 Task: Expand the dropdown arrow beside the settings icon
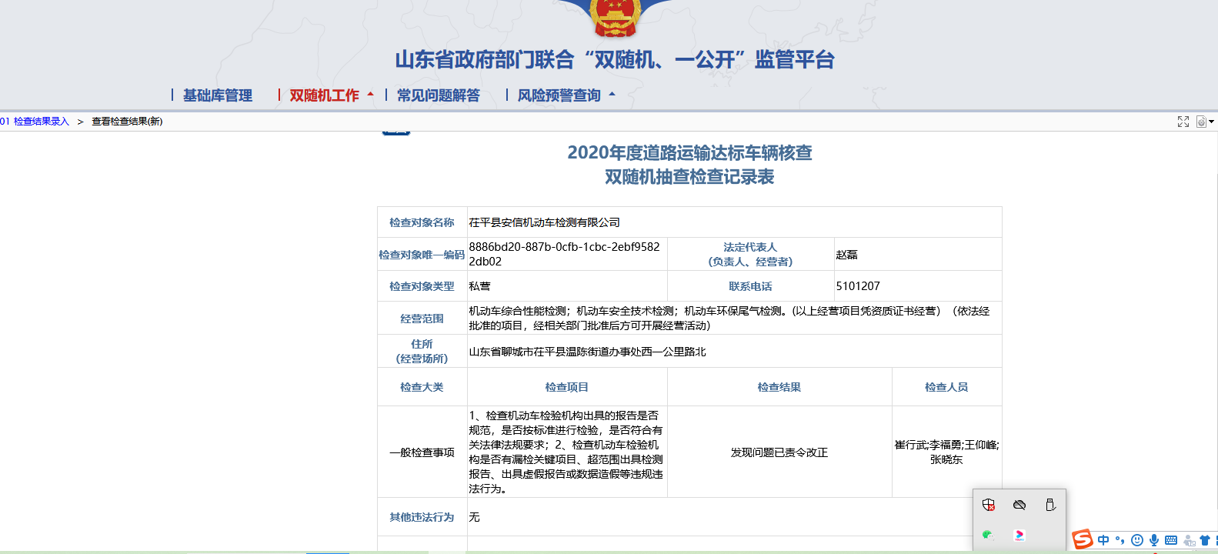pyautogui.click(x=1212, y=122)
